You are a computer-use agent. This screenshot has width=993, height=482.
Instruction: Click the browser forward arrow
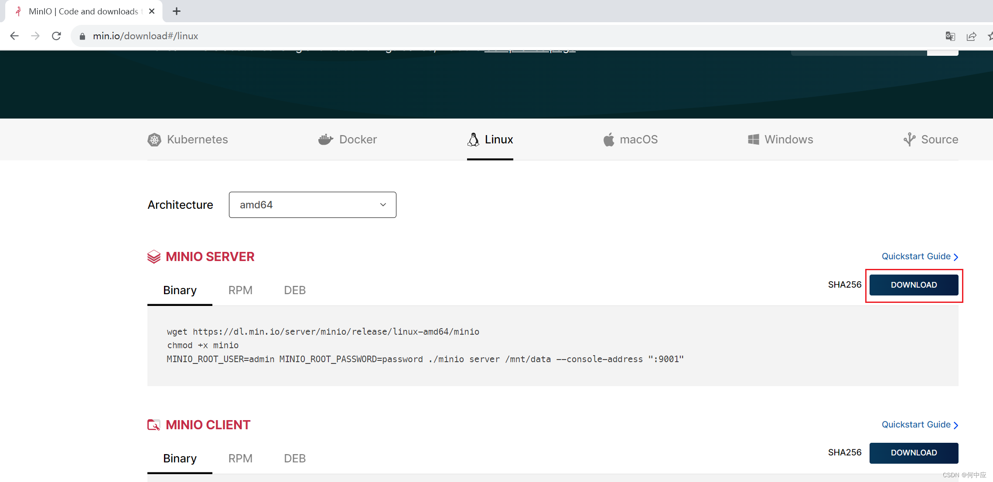tap(35, 36)
